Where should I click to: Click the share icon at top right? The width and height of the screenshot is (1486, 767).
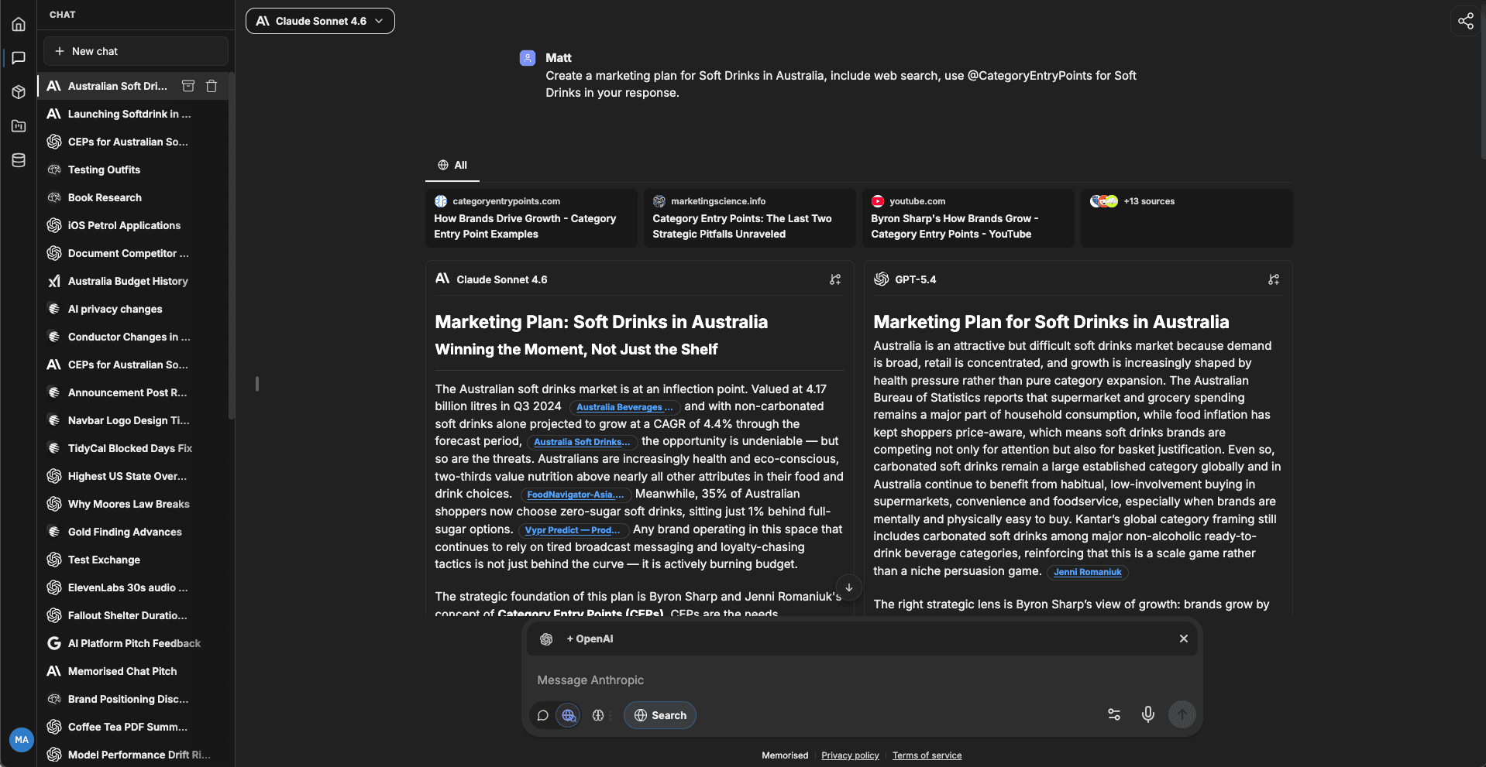1465,21
